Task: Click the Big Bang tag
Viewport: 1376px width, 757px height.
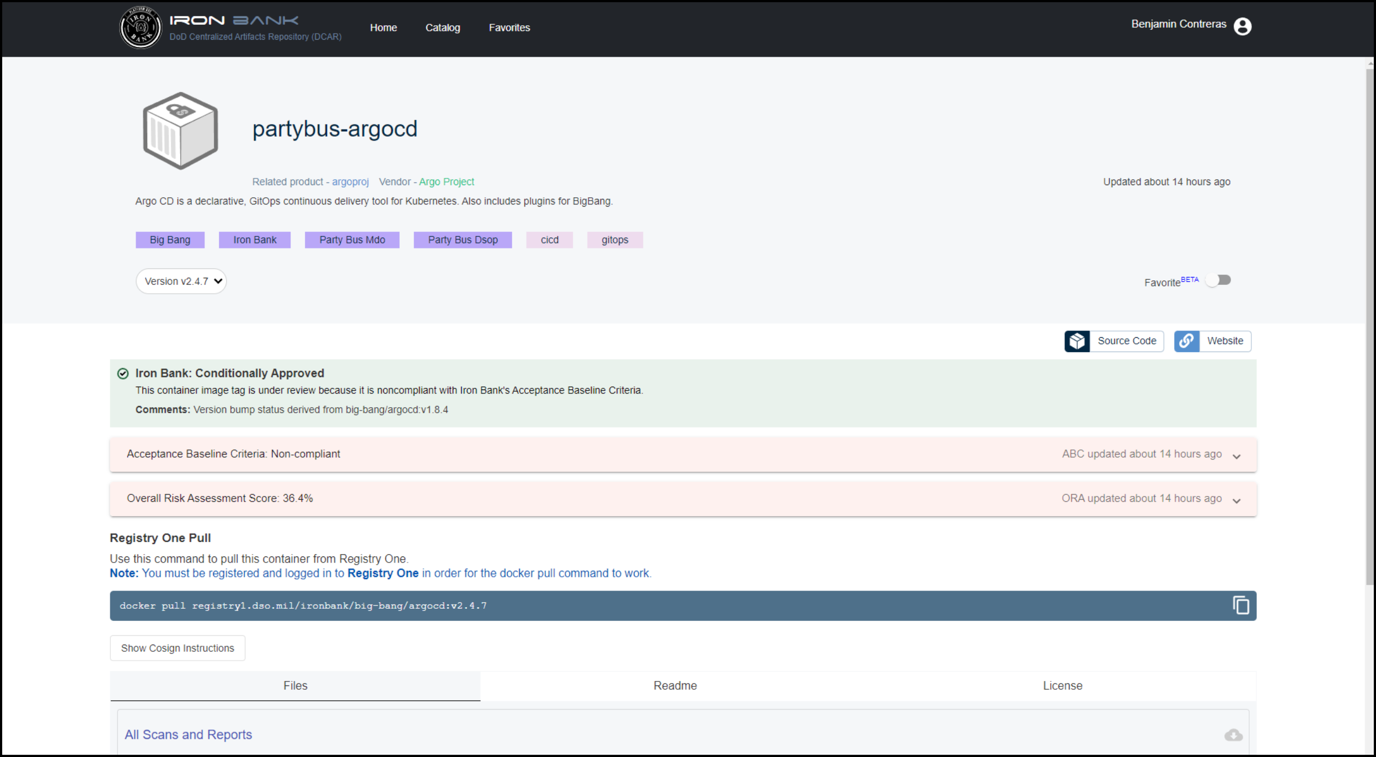Action: coord(170,240)
